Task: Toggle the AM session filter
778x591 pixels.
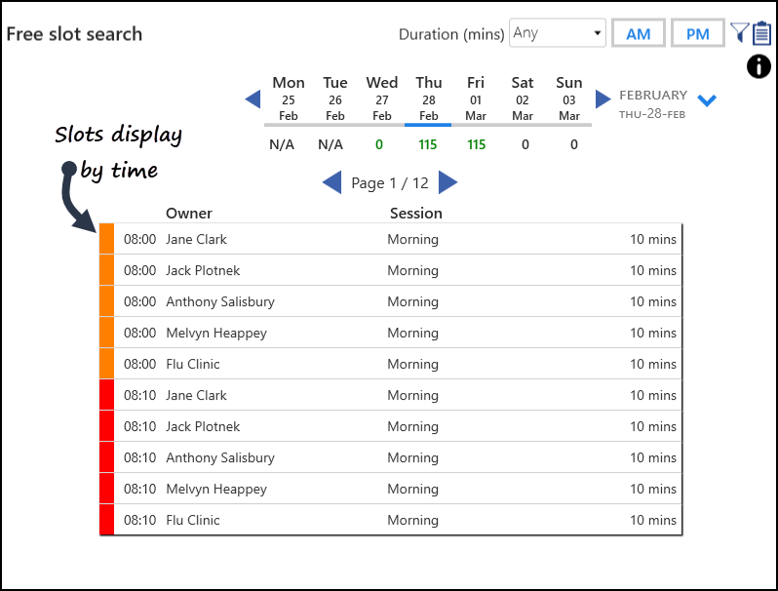Action: (x=638, y=33)
